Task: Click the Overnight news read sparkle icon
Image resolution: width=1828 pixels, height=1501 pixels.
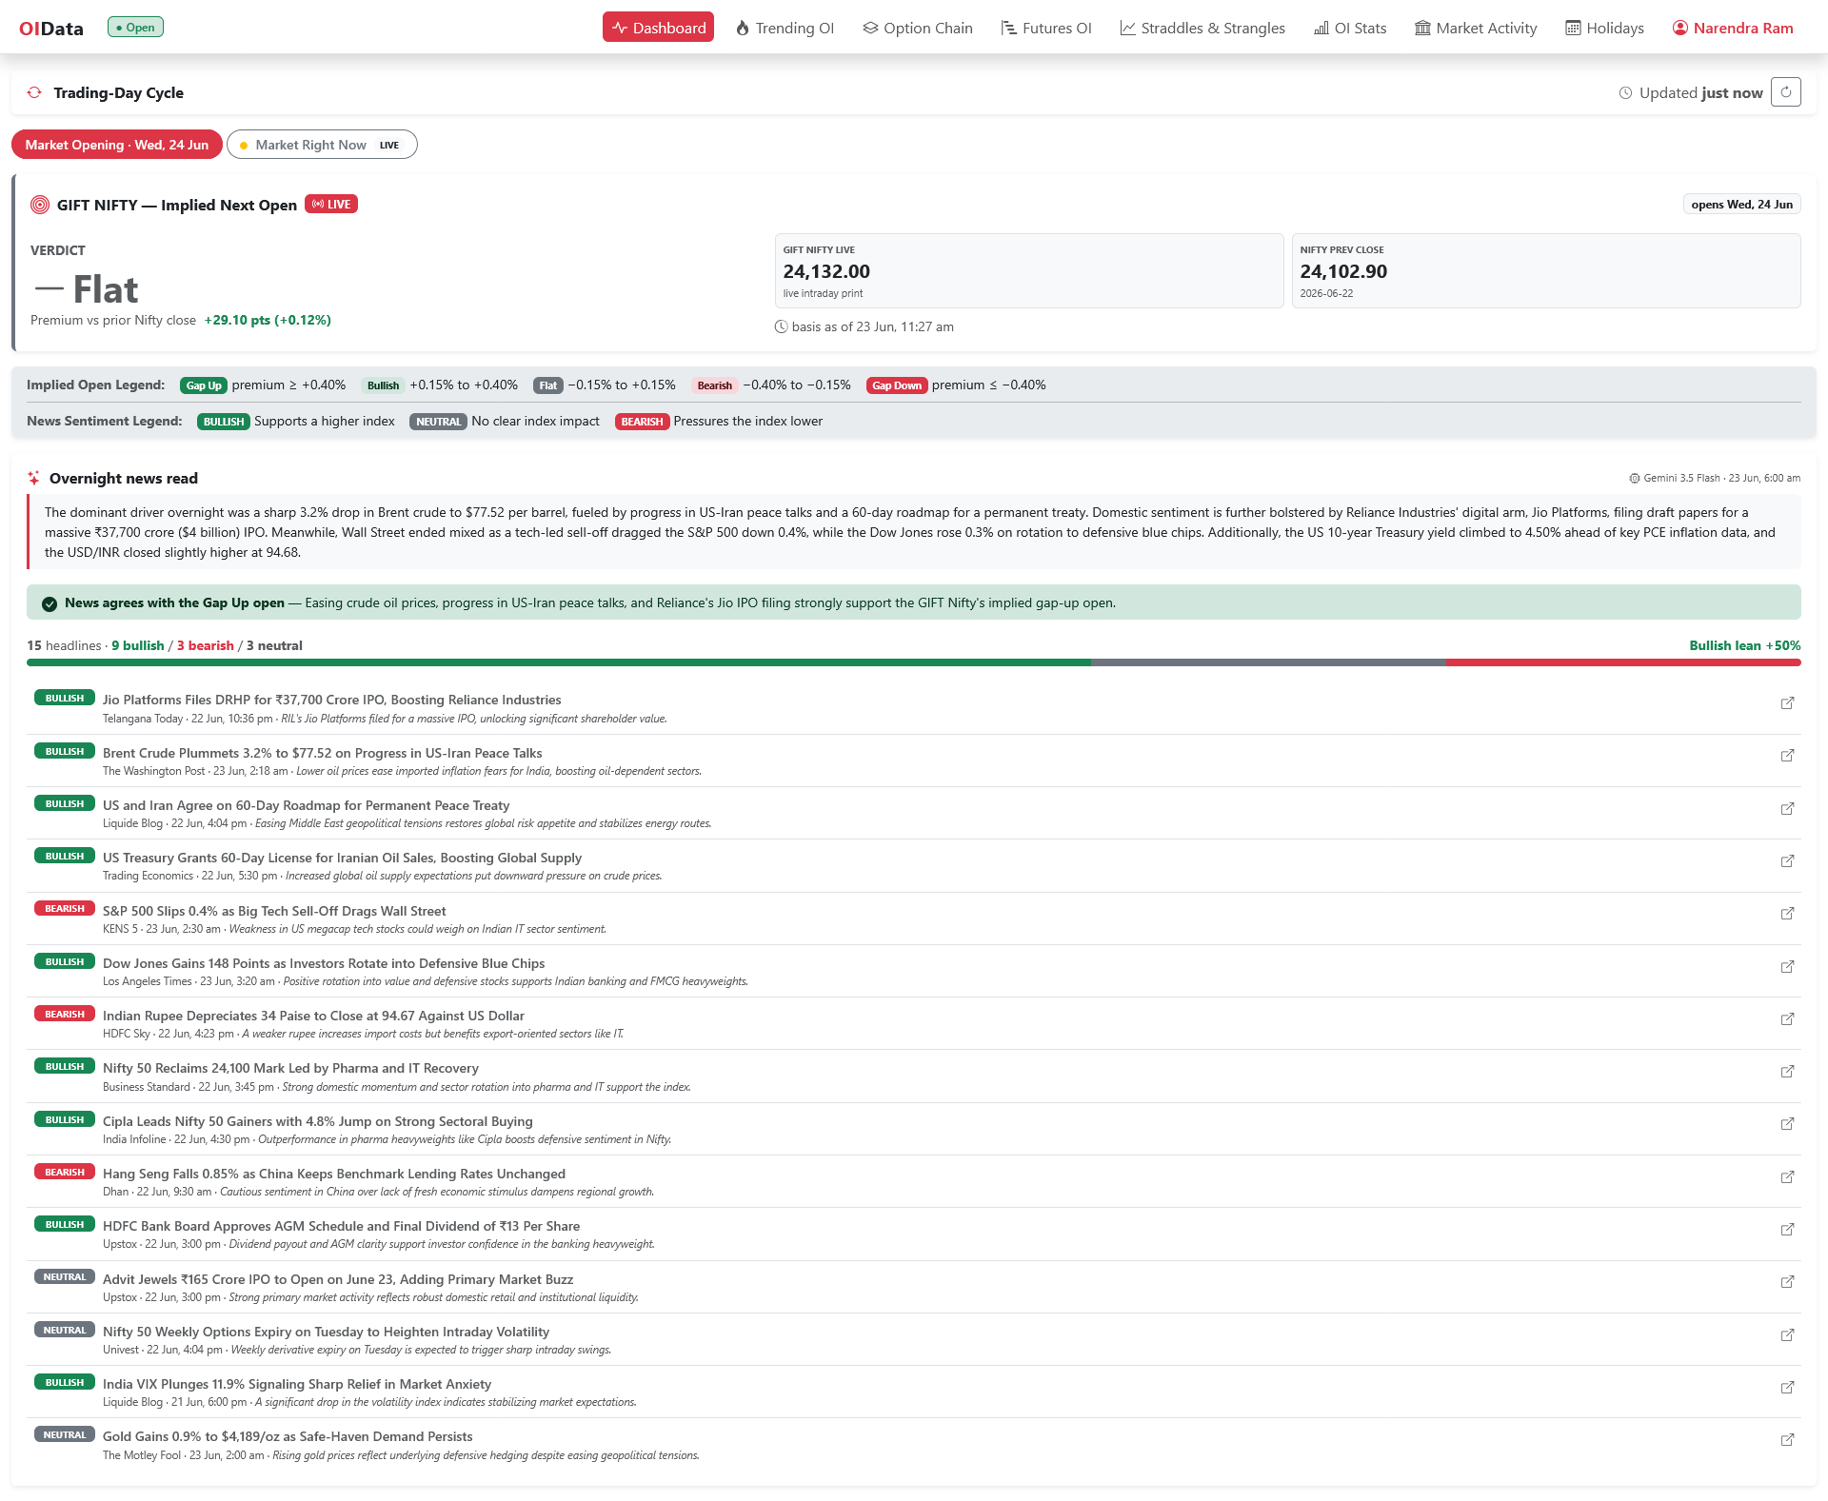Action: pos(34,478)
